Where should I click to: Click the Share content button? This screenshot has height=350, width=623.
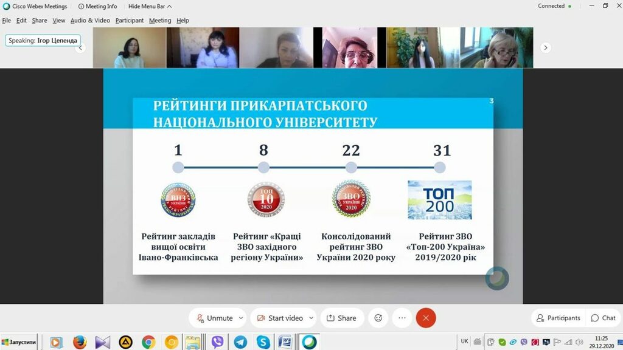[x=341, y=318]
